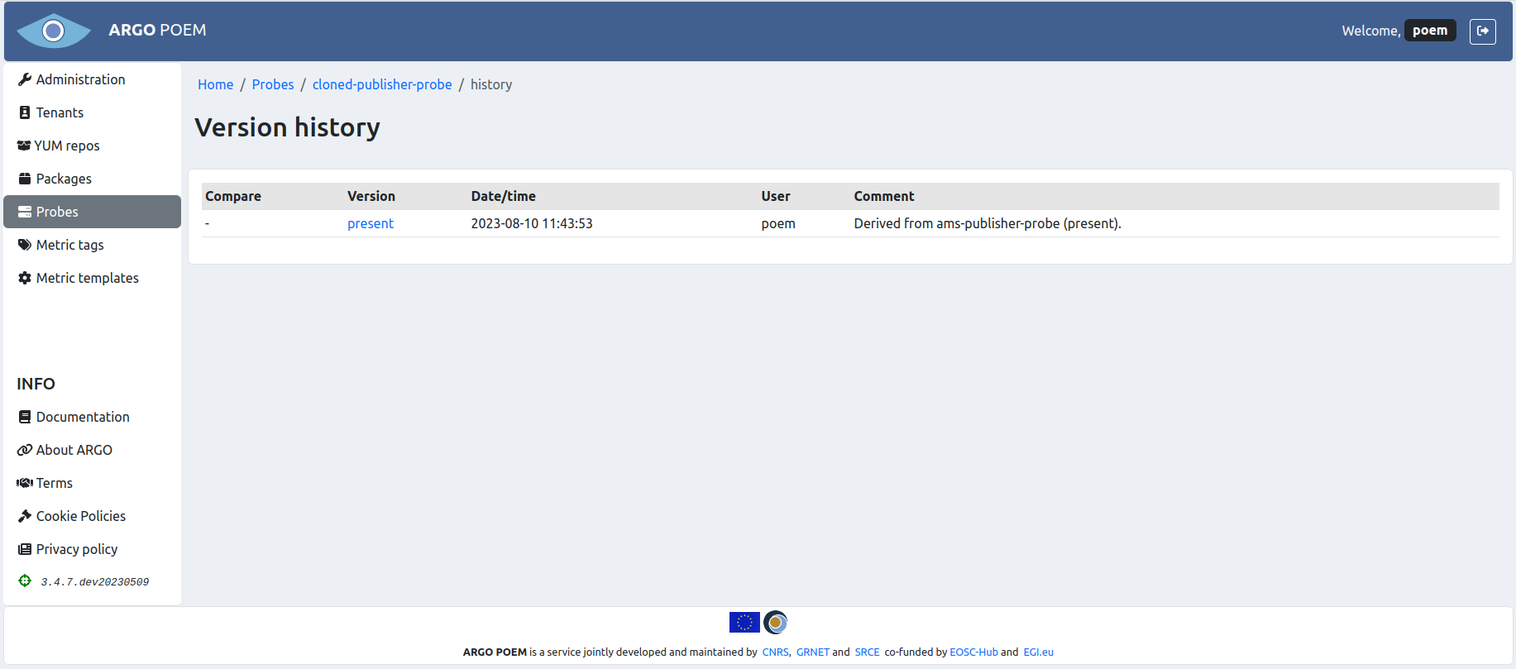1516x669 pixels.
Task: Click the ARGO POEM eye logo
Action: [x=54, y=31]
